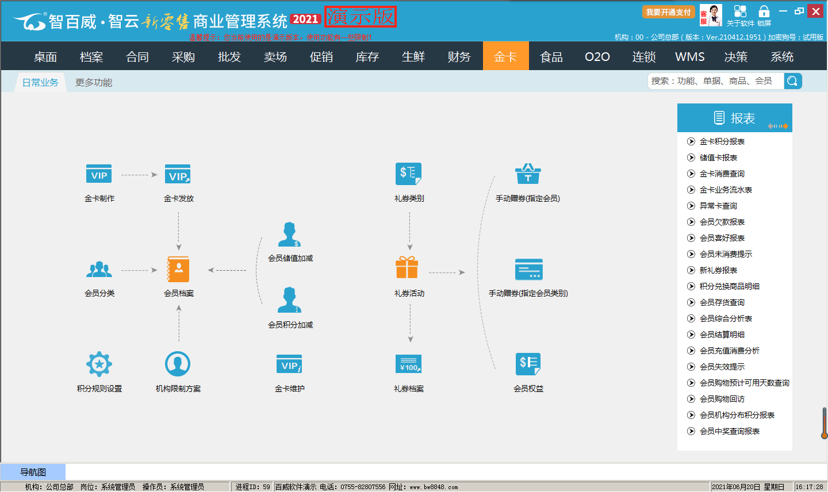This screenshot has height=492, width=828.
Task: Open the 机构限制方案 icon
Action: (x=178, y=364)
